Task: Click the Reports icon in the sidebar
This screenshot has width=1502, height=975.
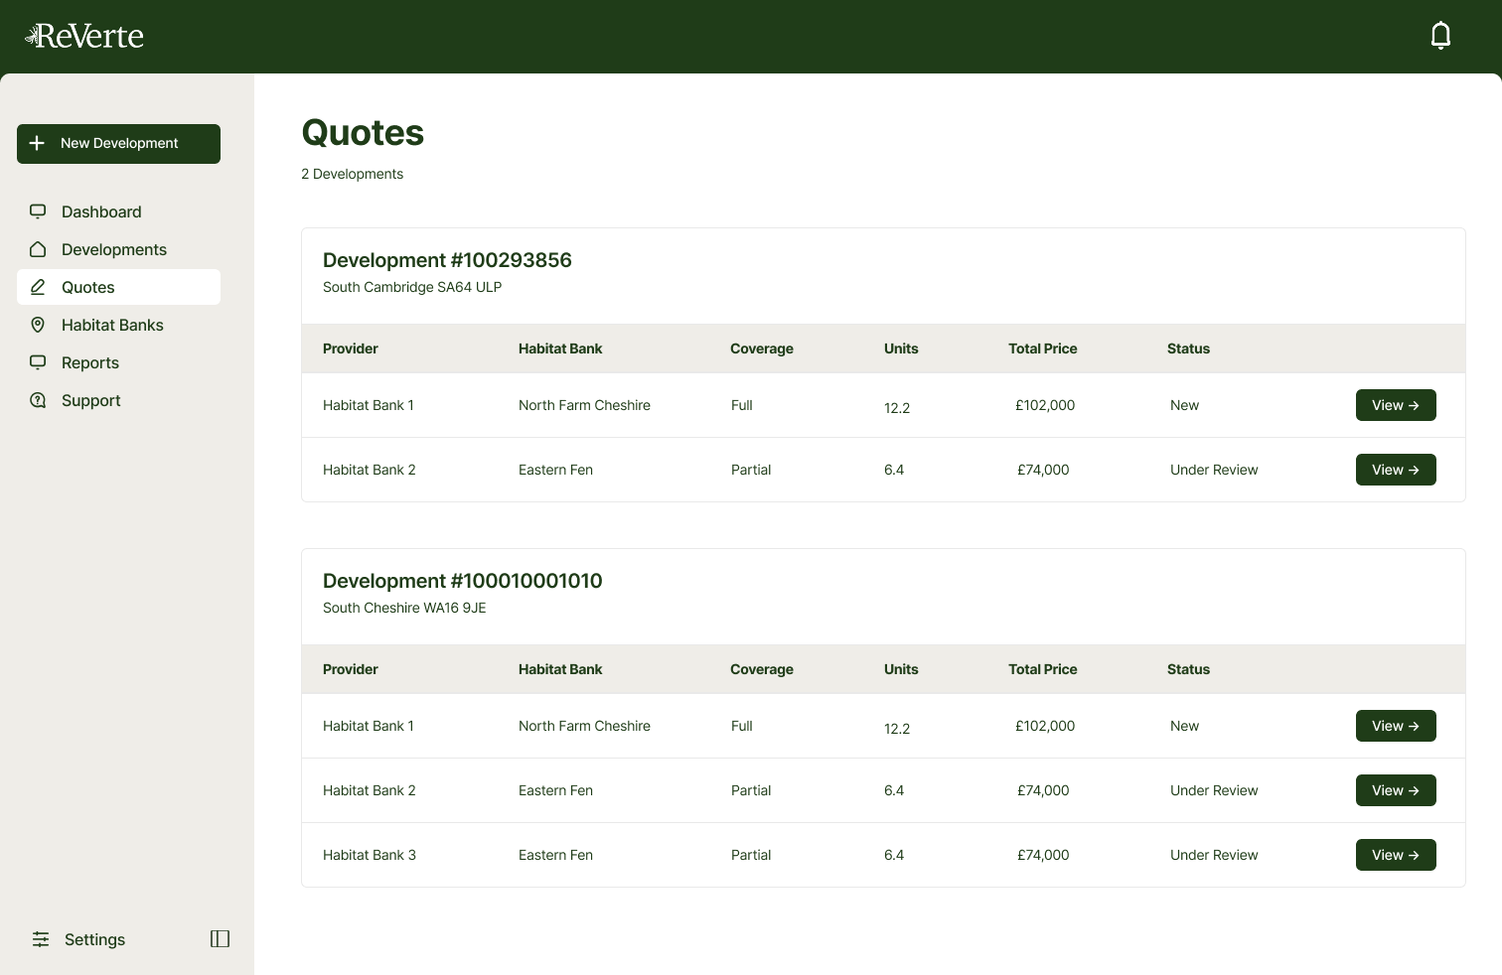Action: click(38, 362)
